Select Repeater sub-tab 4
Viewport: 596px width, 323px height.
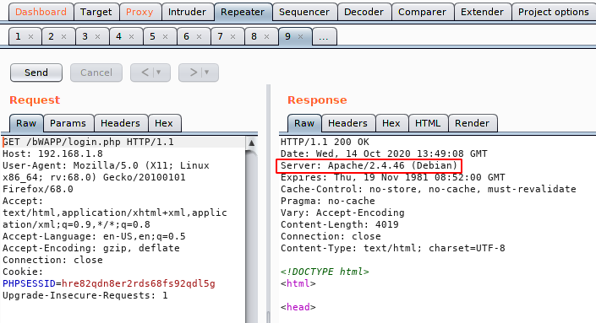[x=118, y=36]
